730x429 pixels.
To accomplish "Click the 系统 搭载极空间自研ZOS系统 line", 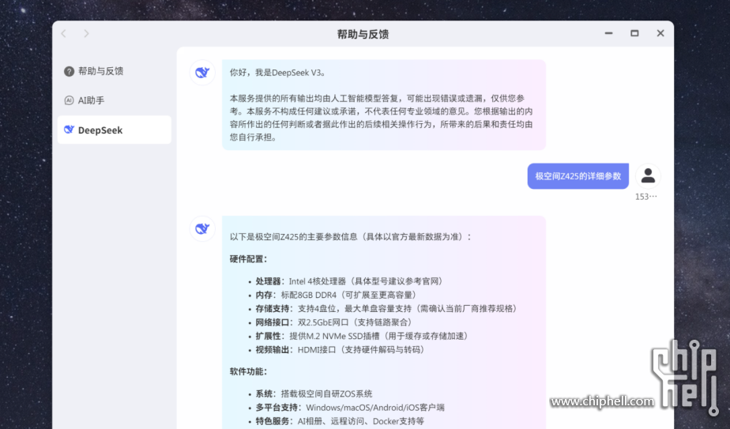I will (x=314, y=394).
